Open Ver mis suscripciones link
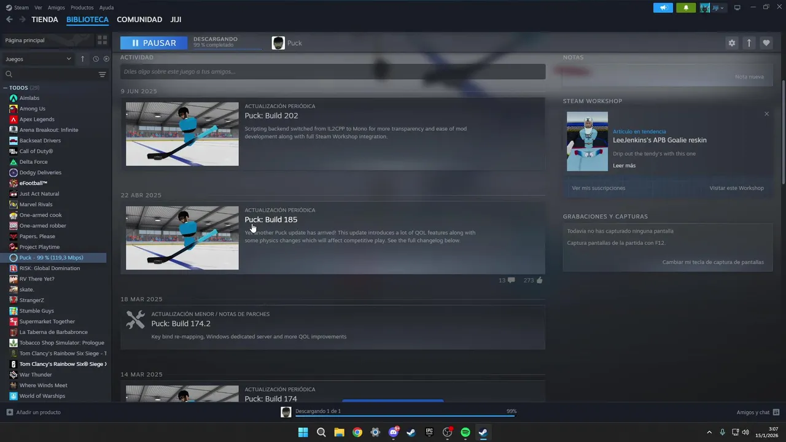 [598, 188]
